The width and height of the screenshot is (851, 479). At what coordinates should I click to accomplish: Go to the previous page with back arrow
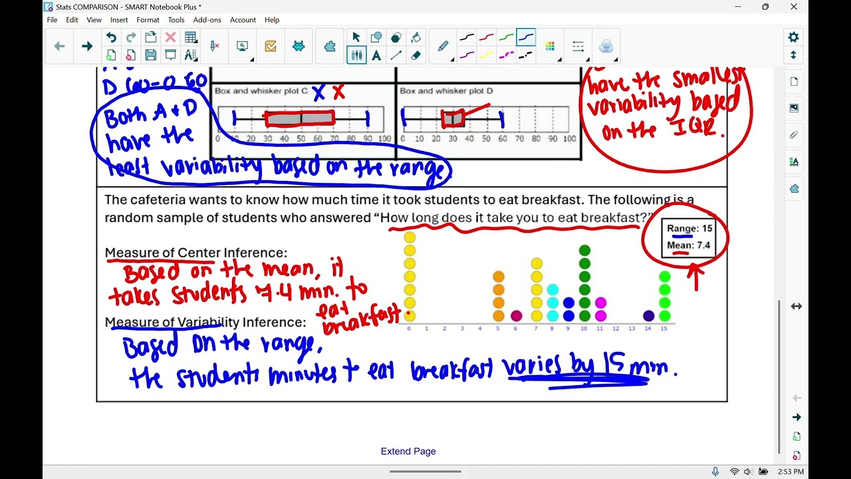coord(60,46)
